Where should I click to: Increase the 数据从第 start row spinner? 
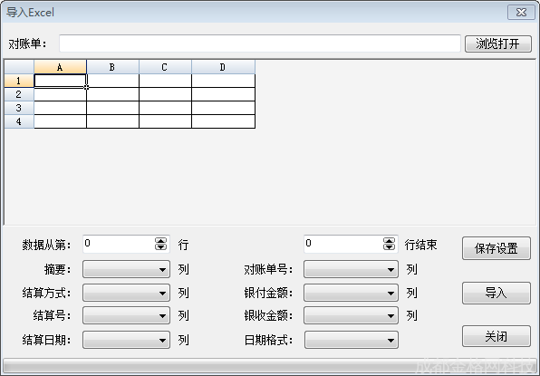click(160, 240)
